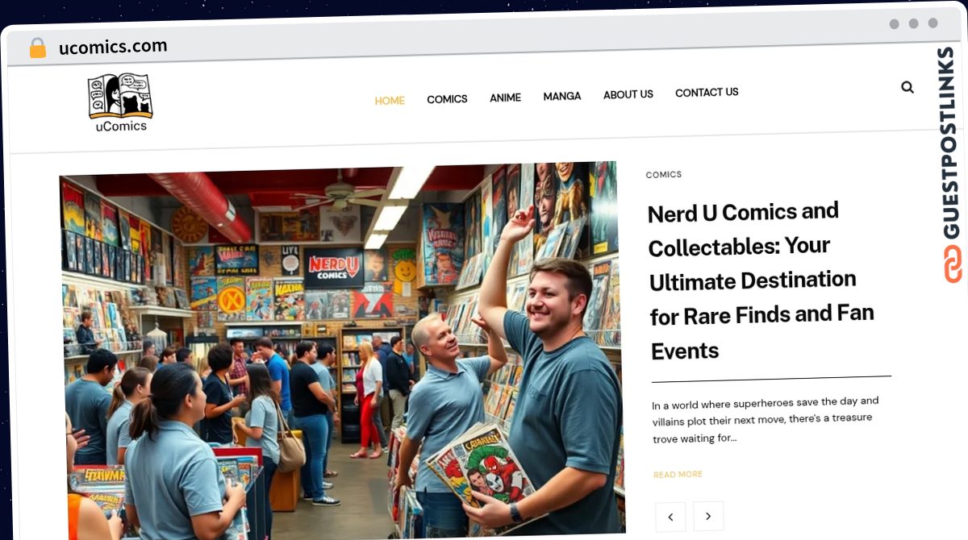Click the middle gray window dot
This screenshot has width=968, height=540.
[914, 23]
